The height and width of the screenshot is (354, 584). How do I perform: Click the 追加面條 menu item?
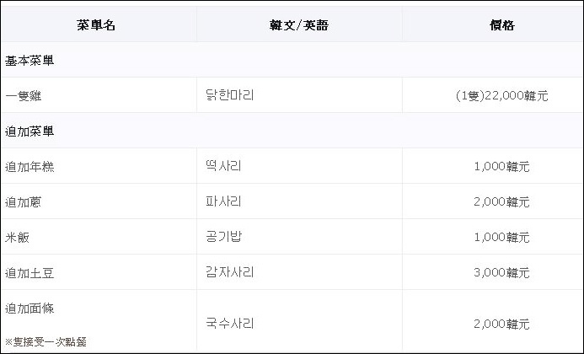point(30,308)
